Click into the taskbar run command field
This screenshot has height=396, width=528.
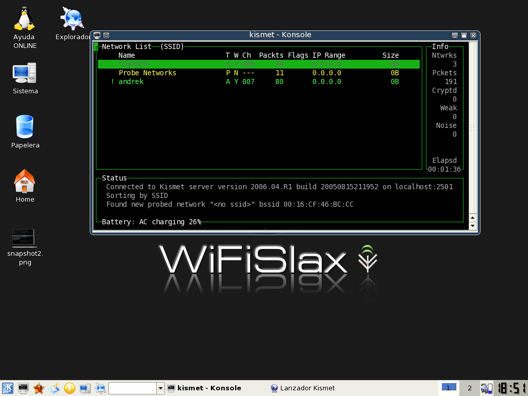click(133, 388)
